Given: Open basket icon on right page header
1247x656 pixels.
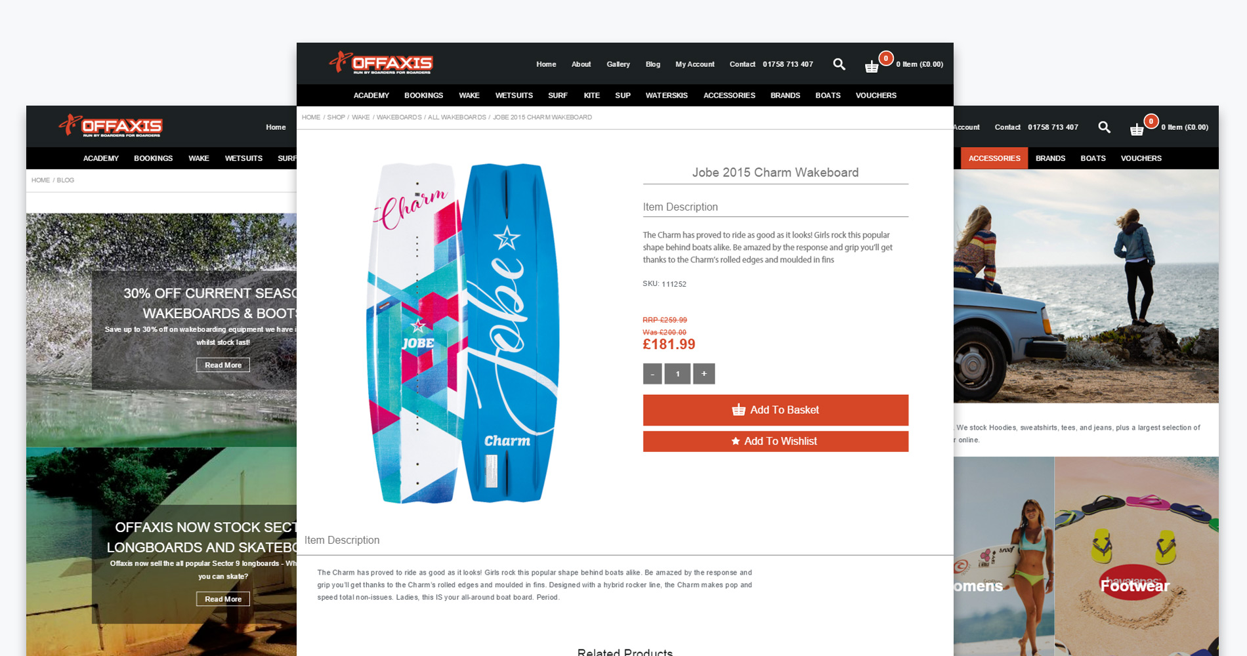Looking at the screenshot, I should click(x=1137, y=129).
